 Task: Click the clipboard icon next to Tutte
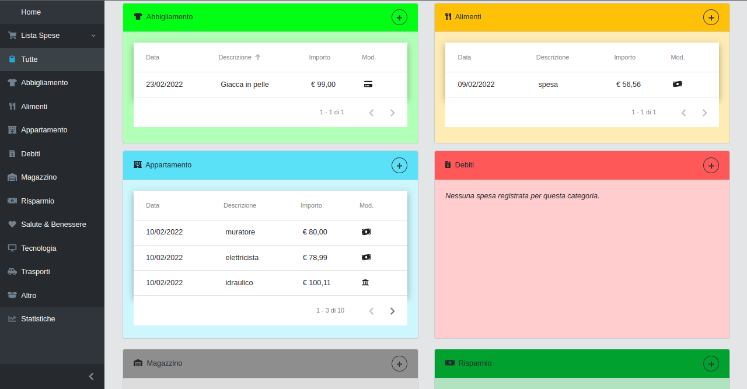pyautogui.click(x=12, y=59)
